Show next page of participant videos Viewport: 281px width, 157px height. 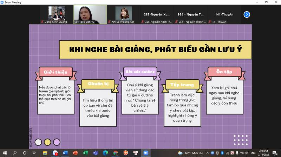[x=247, y=14]
